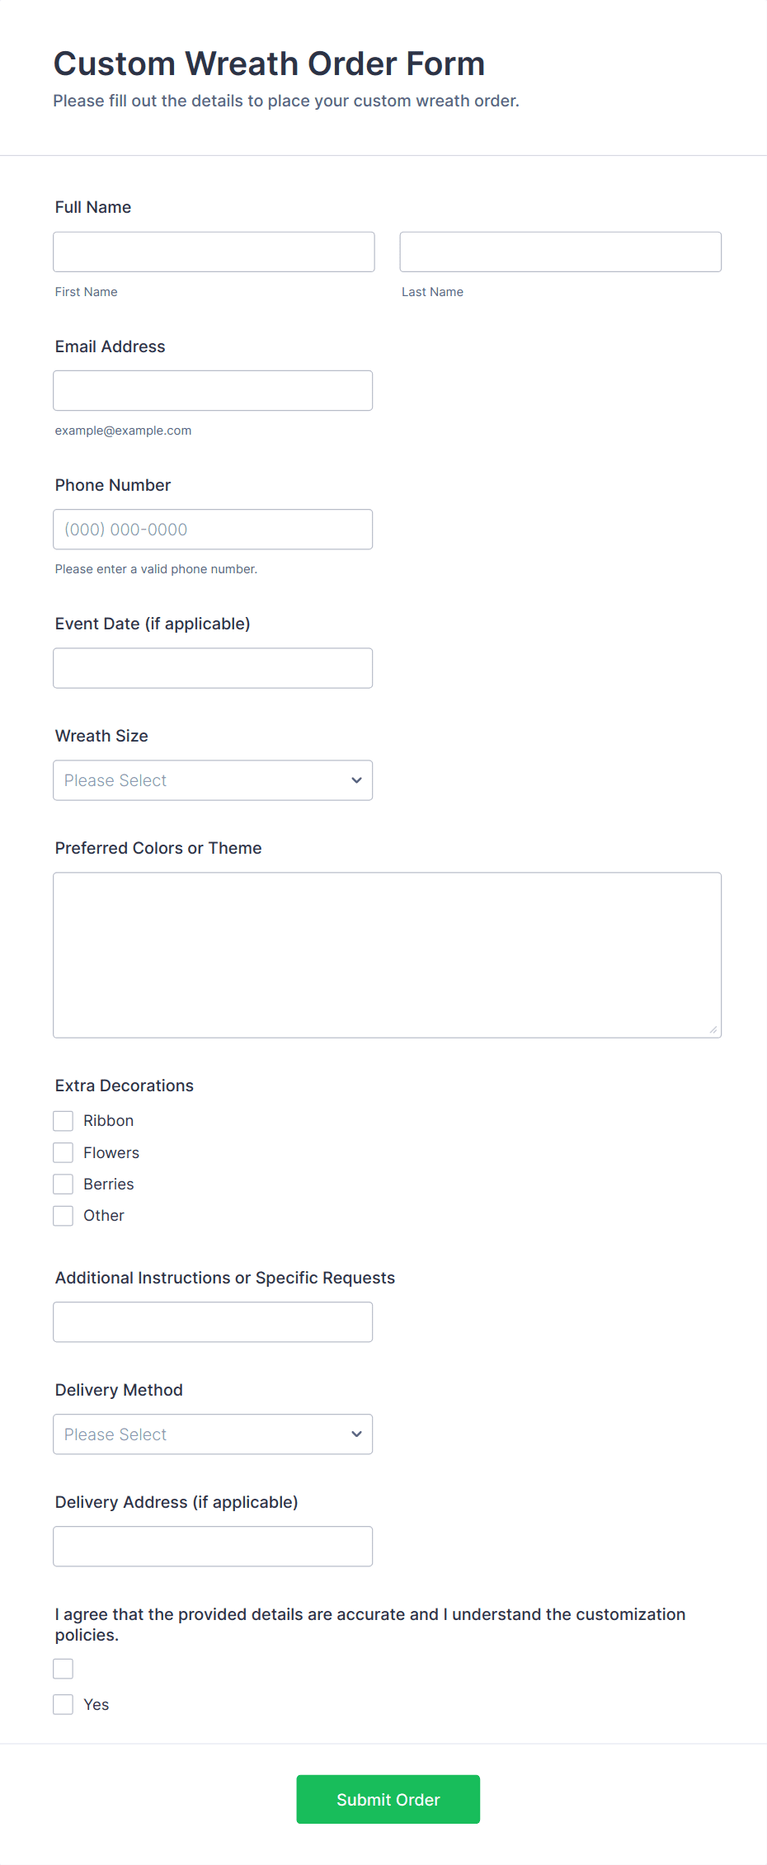Viewport: 767px width, 1865px height.
Task: Click the textarea resize handle corner
Action: 713,1029
